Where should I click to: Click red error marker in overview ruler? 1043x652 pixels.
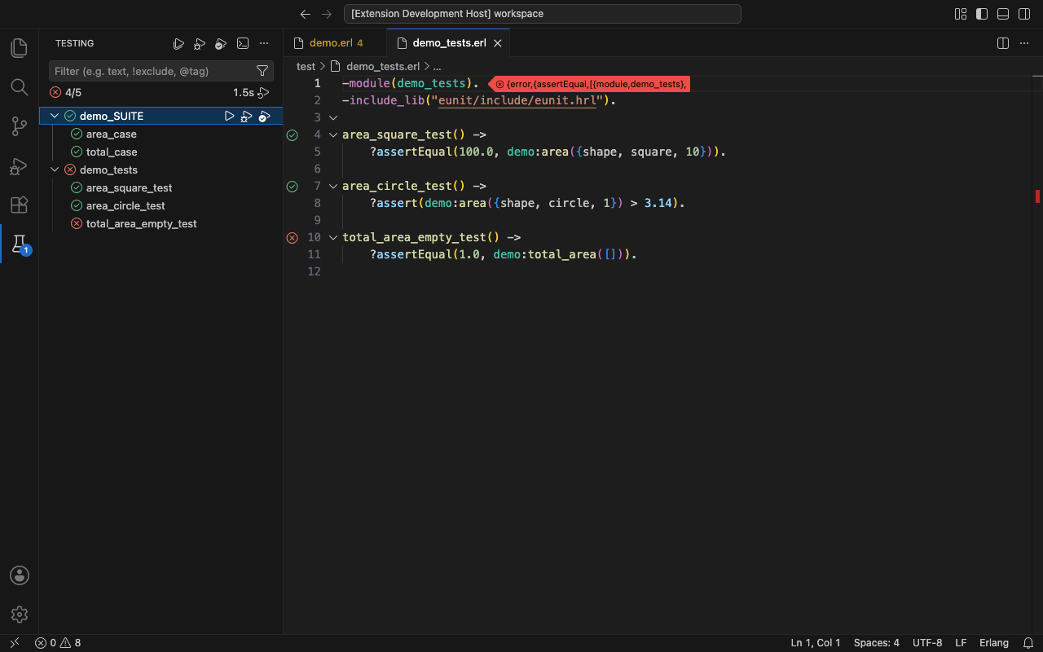pyautogui.click(x=1038, y=196)
